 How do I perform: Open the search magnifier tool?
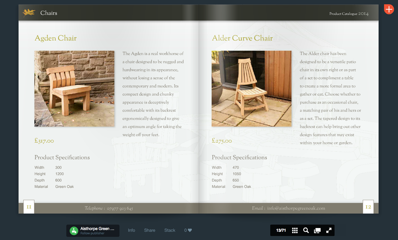[306, 230]
